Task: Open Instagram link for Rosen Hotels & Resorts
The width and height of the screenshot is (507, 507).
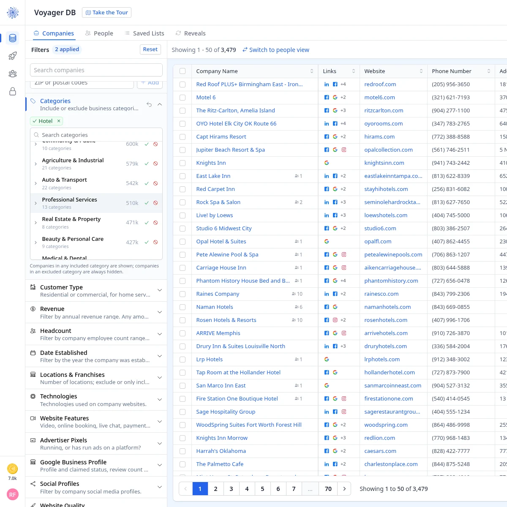Action: point(335,320)
